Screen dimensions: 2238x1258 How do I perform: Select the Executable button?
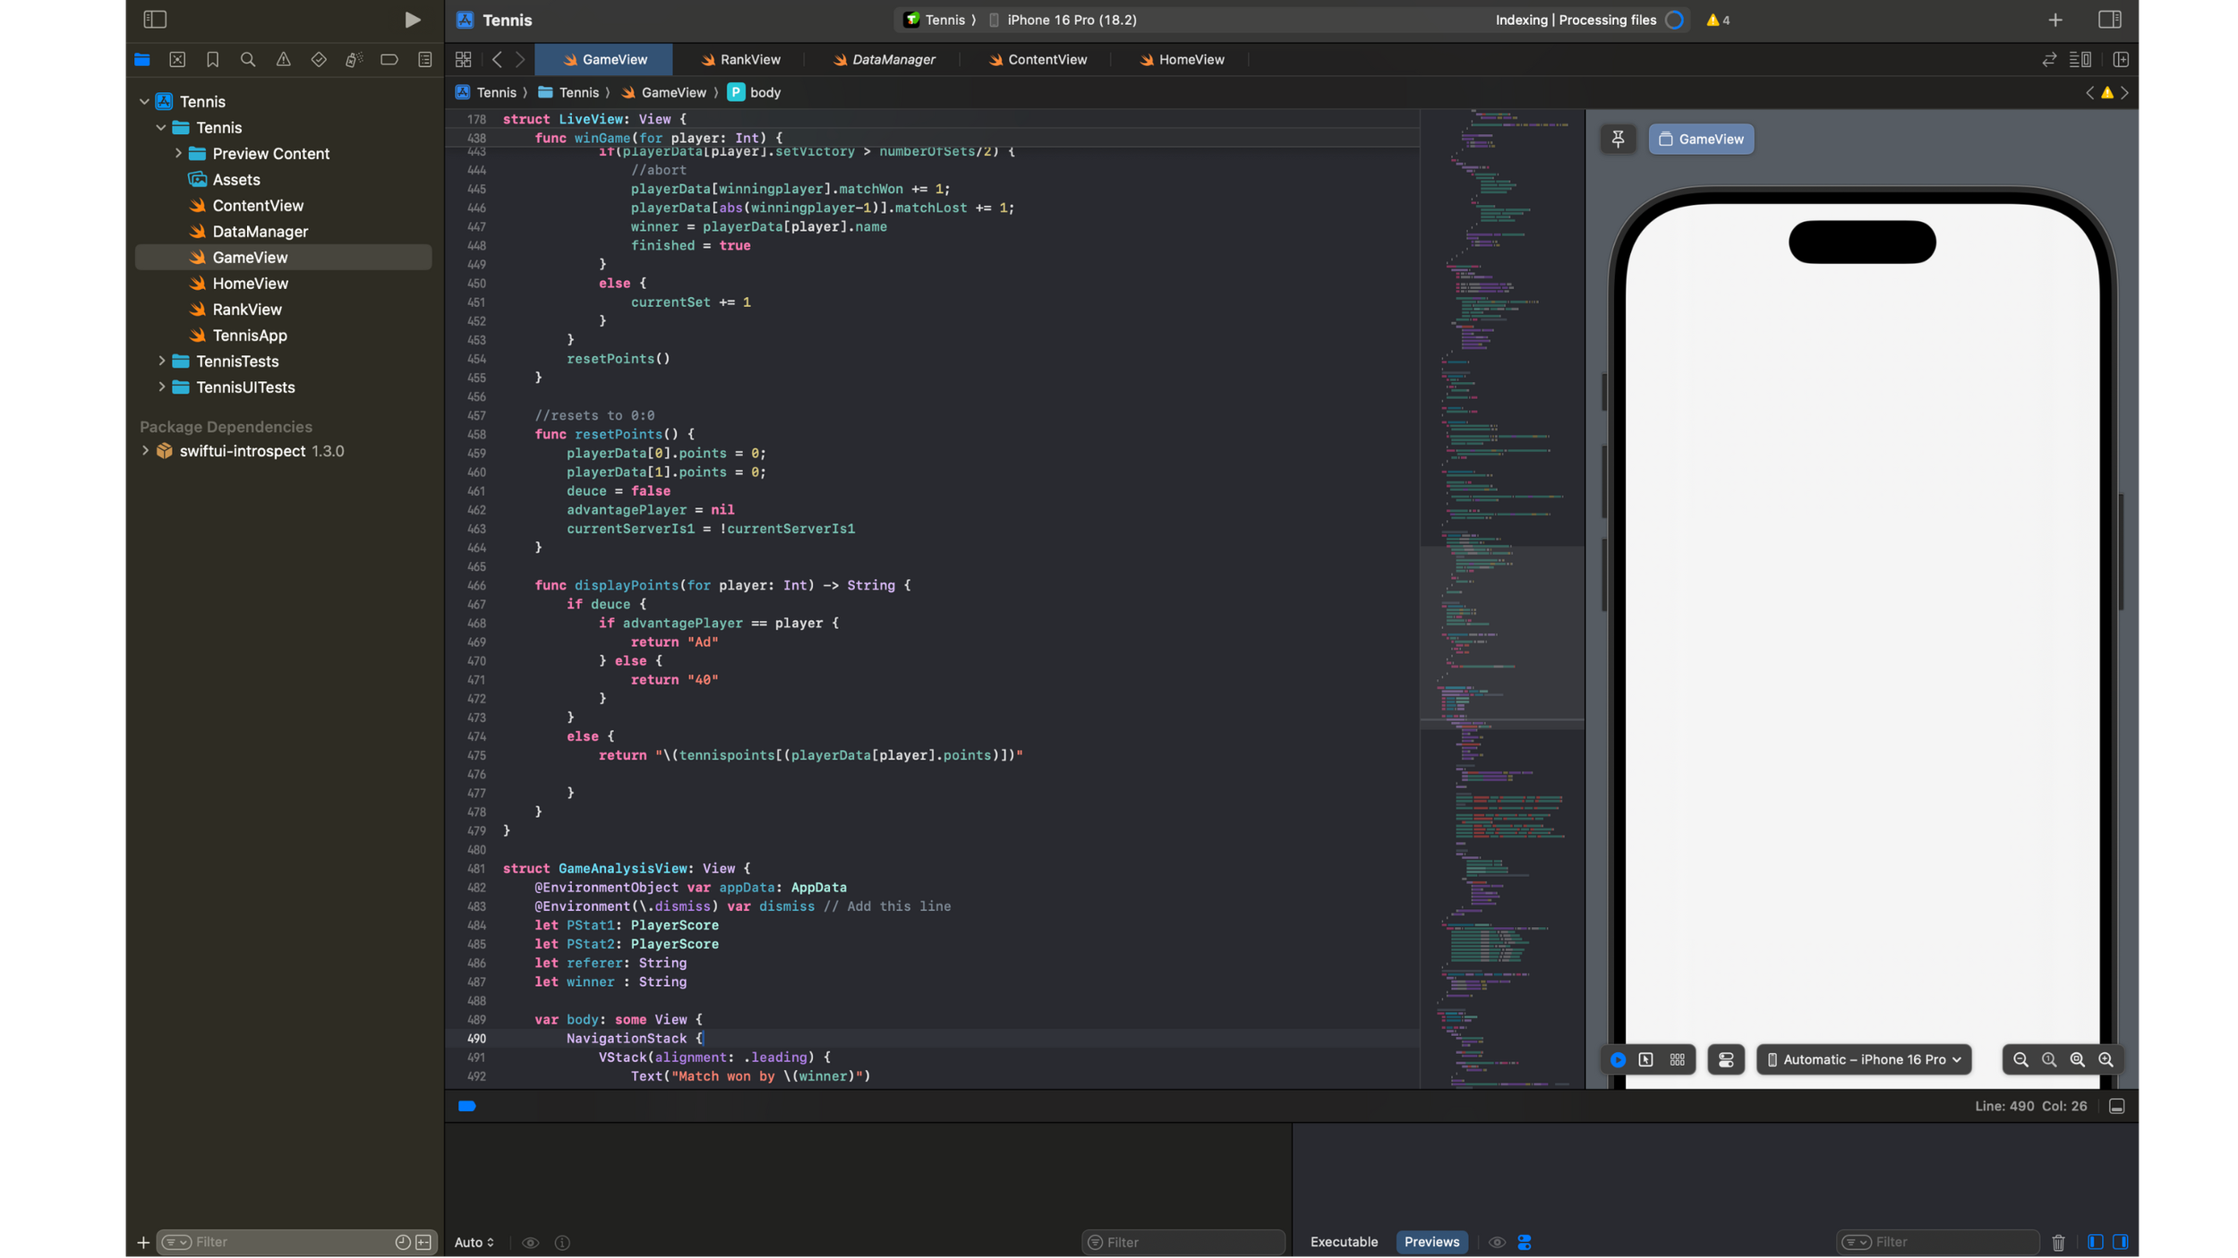pos(1344,1242)
